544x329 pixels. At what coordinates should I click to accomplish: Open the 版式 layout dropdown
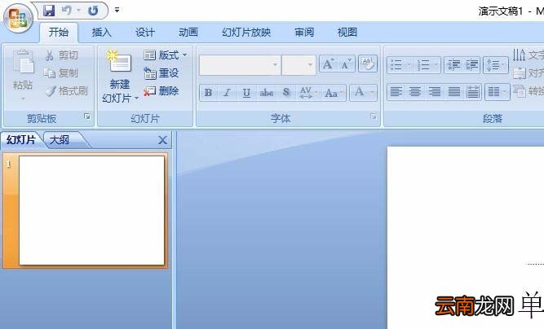[165, 55]
